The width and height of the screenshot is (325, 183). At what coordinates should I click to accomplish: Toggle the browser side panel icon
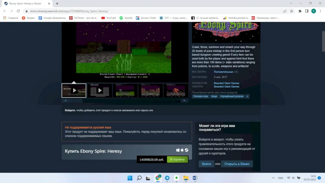point(307,11)
